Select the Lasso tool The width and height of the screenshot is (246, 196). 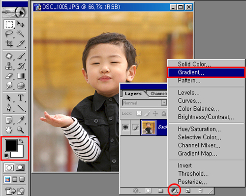[x=9, y=34]
